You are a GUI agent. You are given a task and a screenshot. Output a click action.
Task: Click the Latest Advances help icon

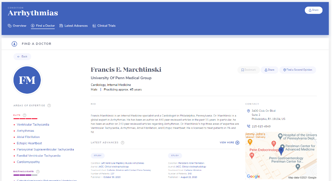pos(122,143)
